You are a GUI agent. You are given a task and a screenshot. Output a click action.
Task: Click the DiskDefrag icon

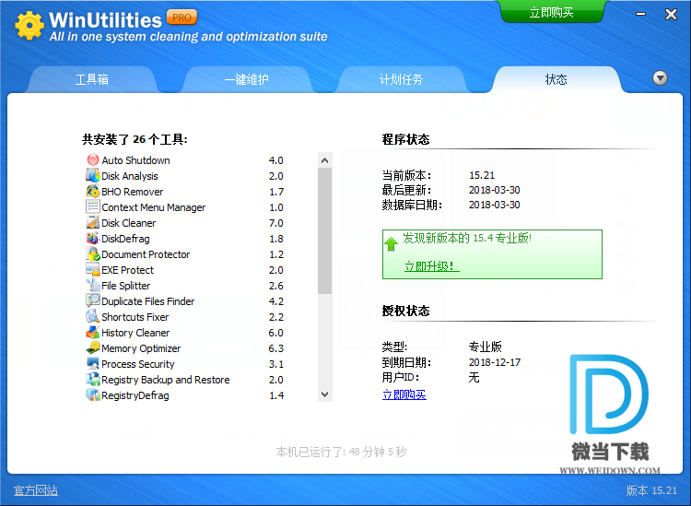pyautogui.click(x=92, y=238)
